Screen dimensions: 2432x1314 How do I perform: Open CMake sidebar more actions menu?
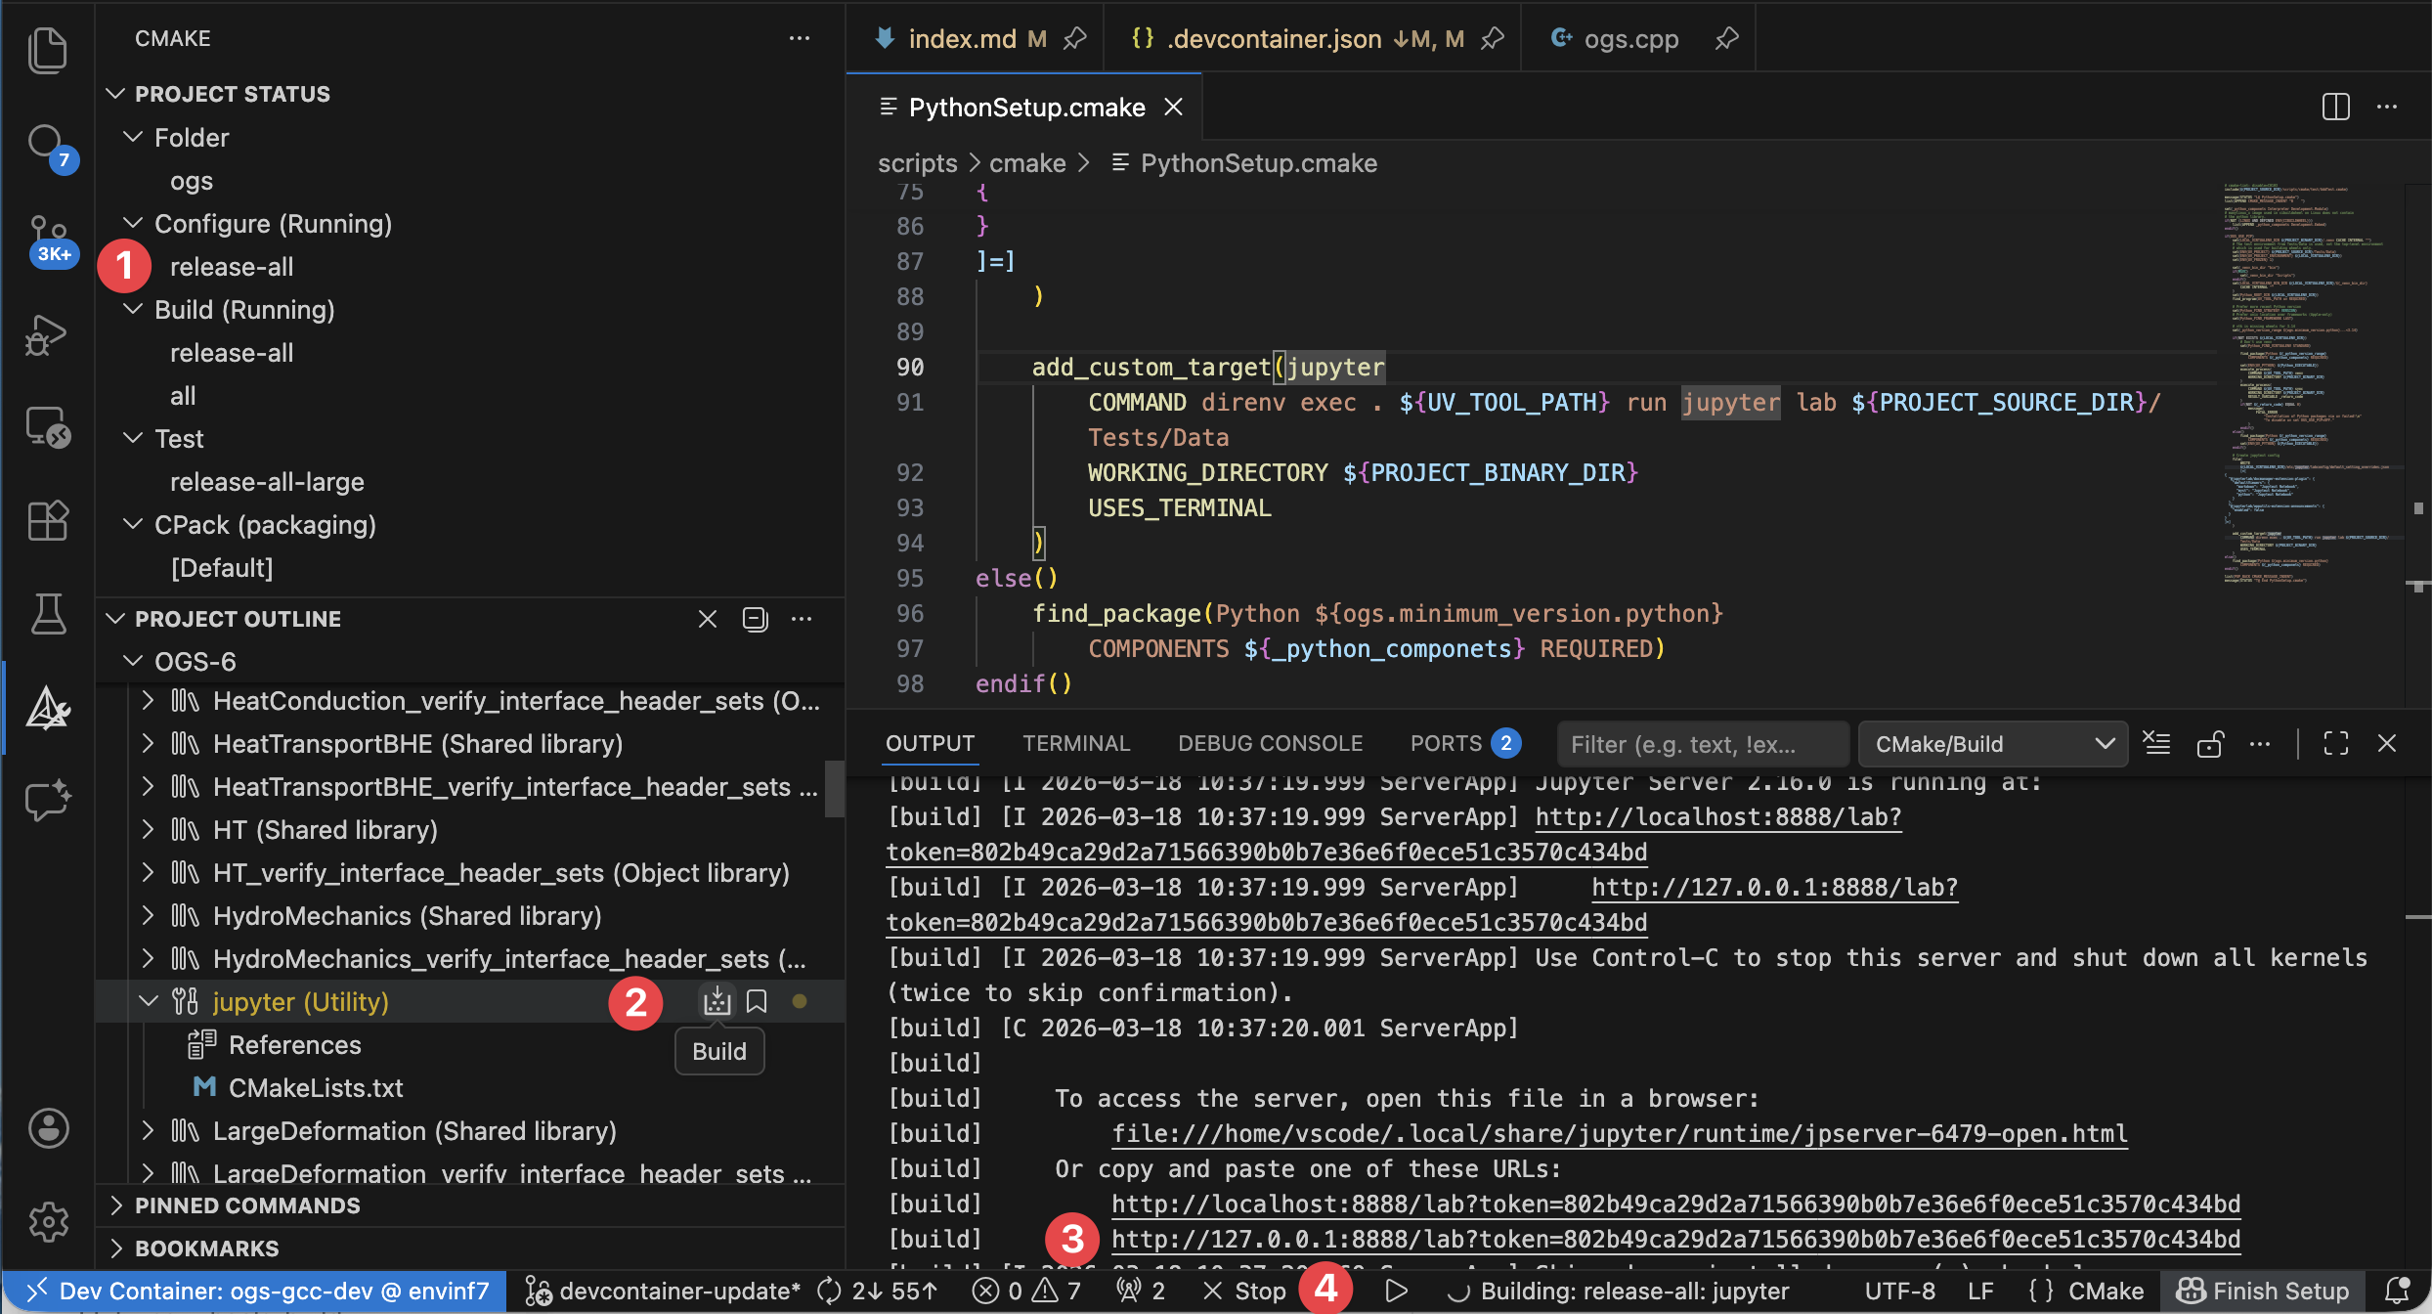pos(800,38)
